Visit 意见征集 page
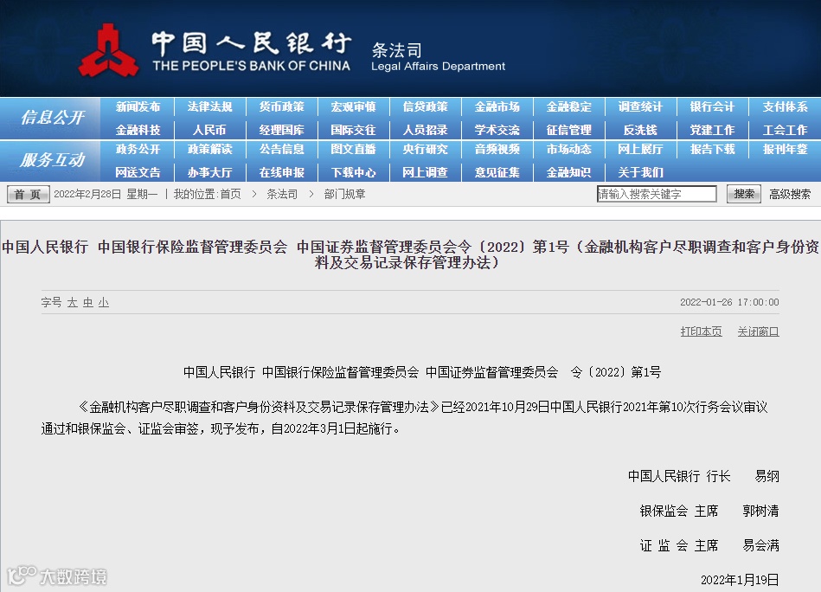This screenshot has height=592, width=821. (497, 172)
